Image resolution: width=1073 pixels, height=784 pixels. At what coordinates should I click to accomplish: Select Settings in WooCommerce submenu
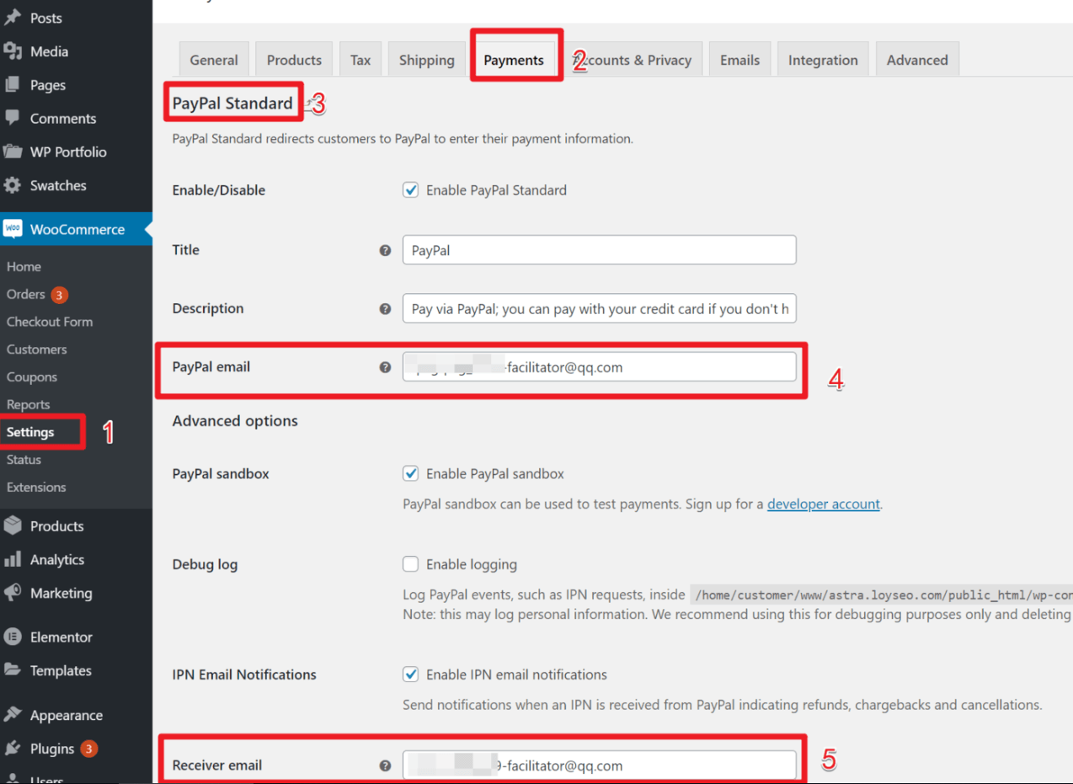click(x=30, y=432)
